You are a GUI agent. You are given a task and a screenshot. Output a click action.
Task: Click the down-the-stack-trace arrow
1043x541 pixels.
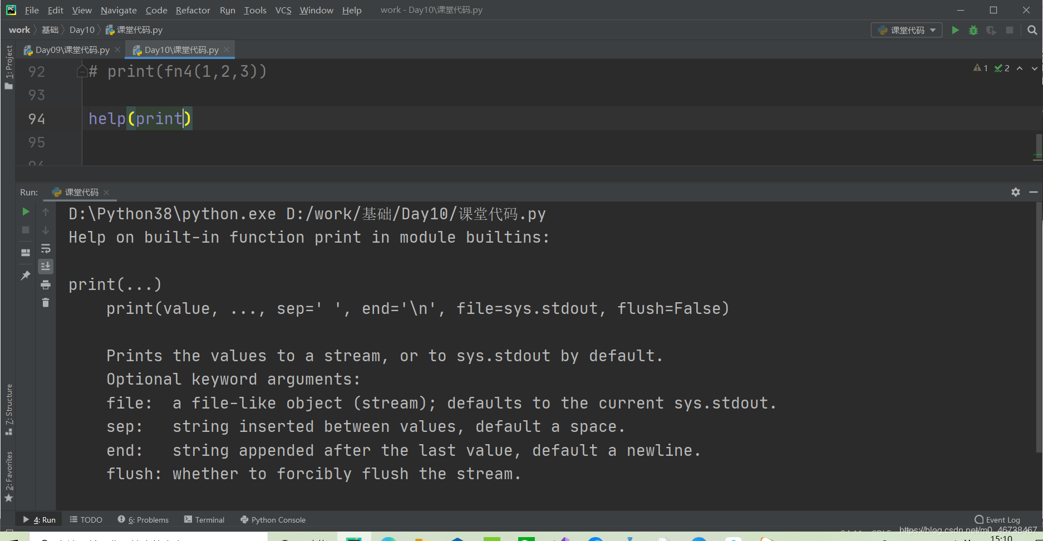pyautogui.click(x=46, y=230)
